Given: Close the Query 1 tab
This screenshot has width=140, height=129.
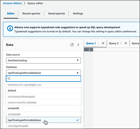Looking at the screenshot, I should (x=103, y=43).
